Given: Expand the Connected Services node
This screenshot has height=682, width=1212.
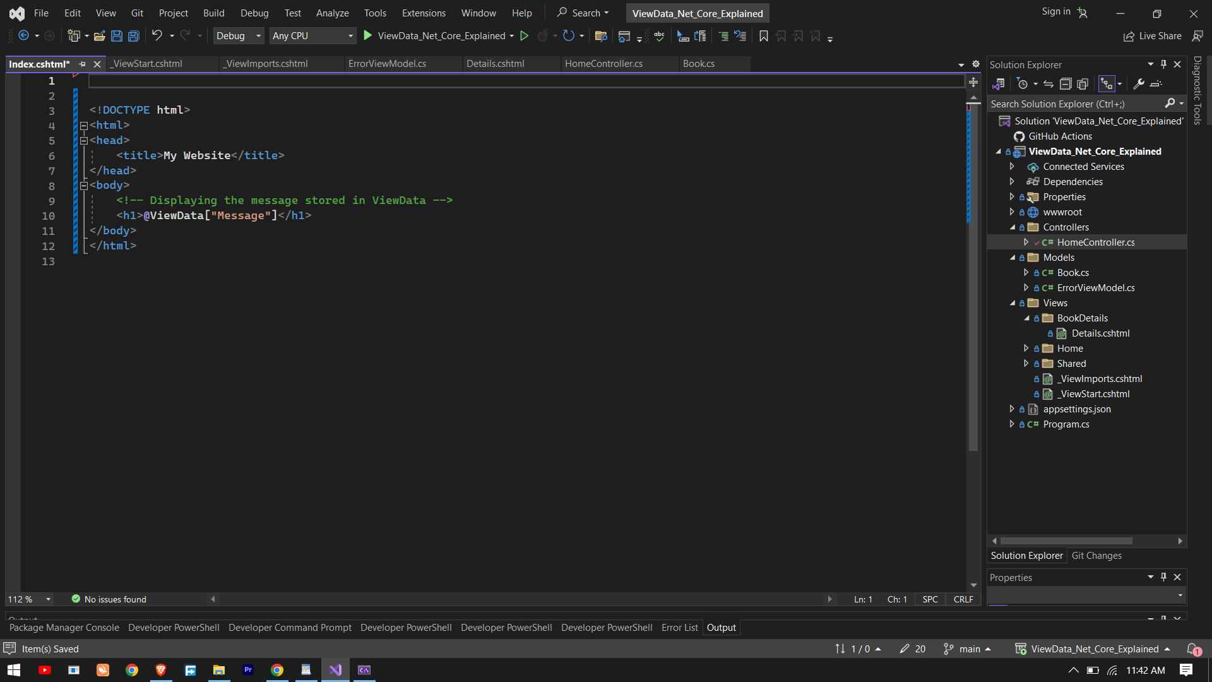Looking at the screenshot, I should (1013, 166).
